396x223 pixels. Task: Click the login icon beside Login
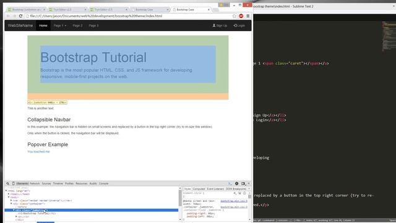pos(235,25)
